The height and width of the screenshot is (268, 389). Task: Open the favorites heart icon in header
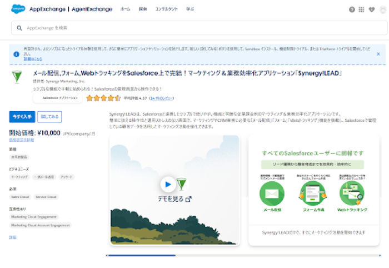[x=372, y=9]
